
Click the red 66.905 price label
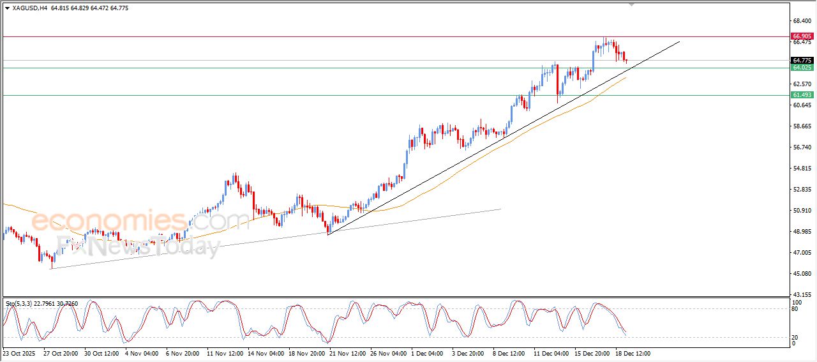pos(801,36)
